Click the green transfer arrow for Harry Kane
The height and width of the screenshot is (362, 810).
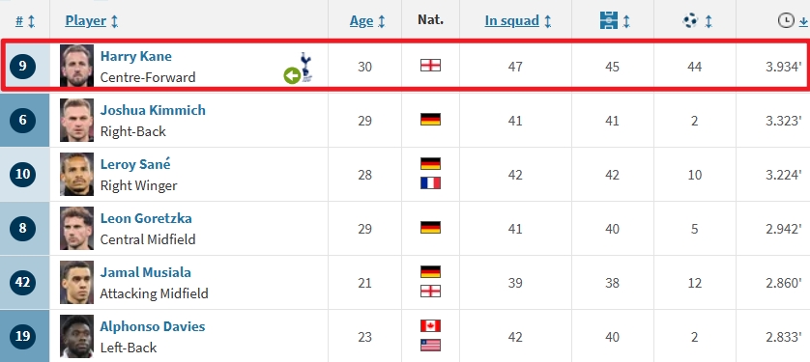pyautogui.click(x=292, y=76)
